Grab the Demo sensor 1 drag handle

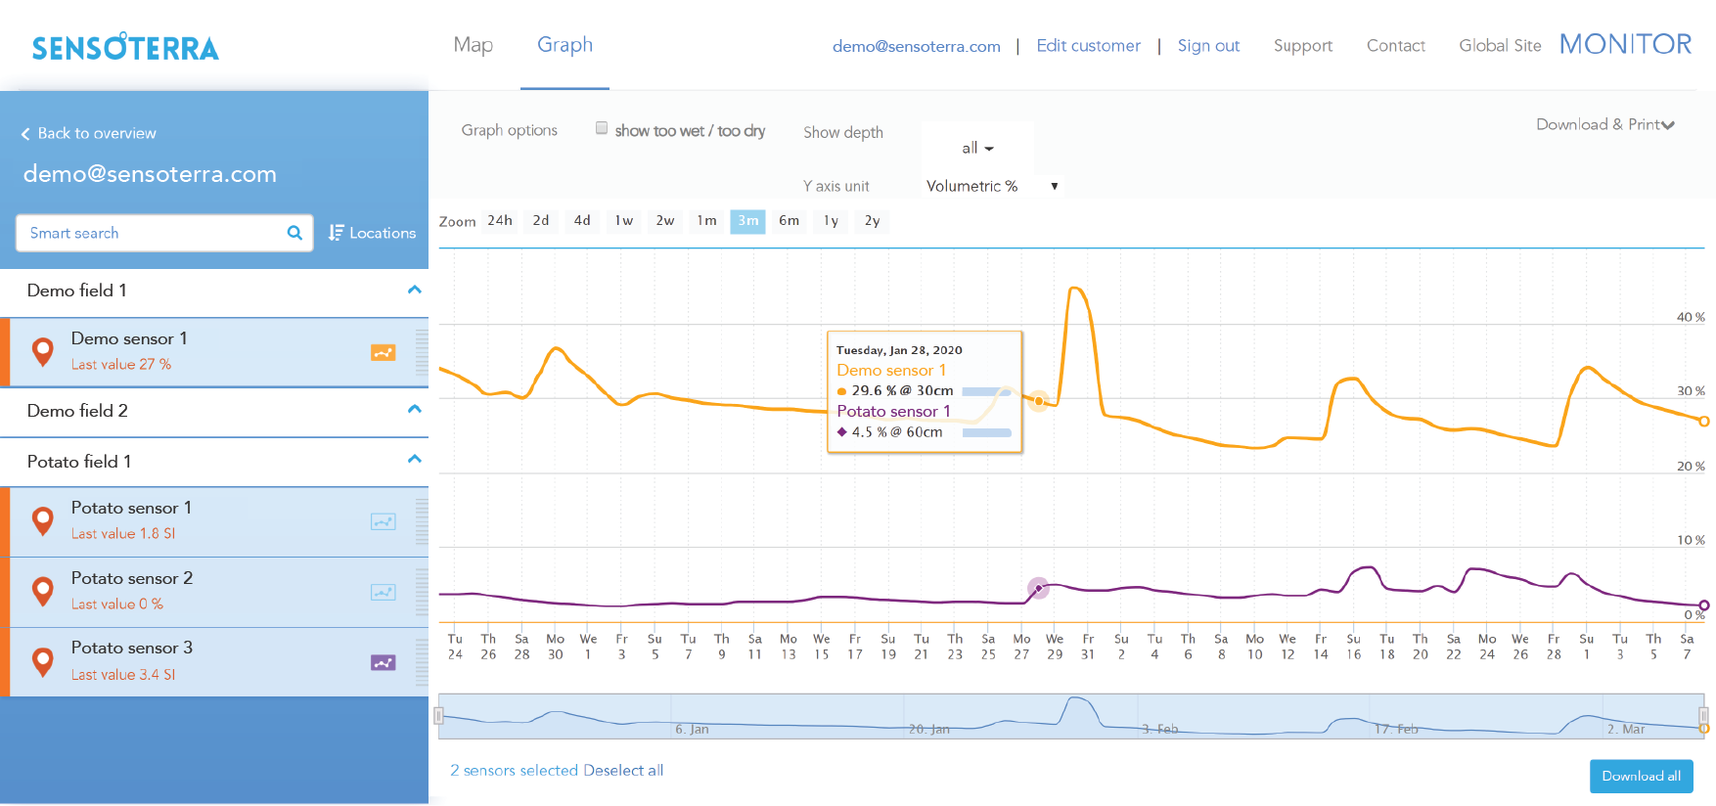point(422,352)
